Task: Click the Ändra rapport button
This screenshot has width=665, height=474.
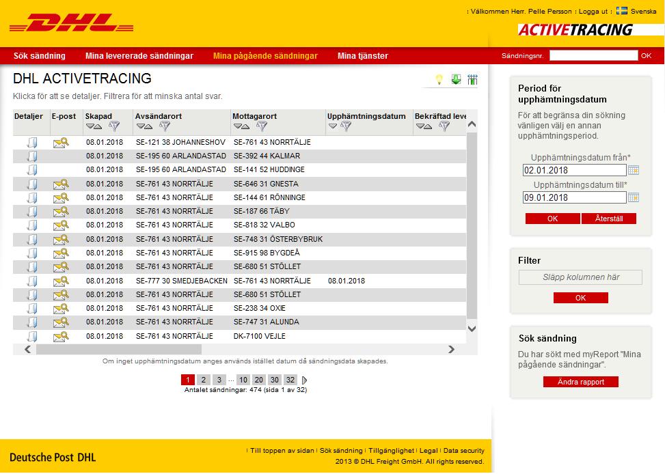Action: [581, 382]
